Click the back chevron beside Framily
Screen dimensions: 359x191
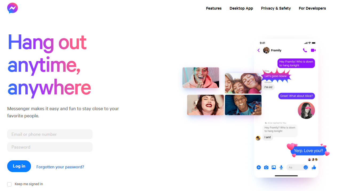coord(258,50)
